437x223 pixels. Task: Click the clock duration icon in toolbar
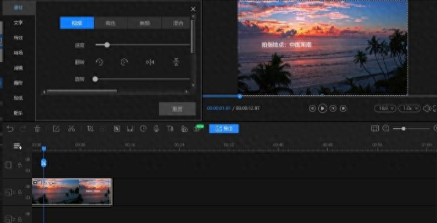[143, 129]
